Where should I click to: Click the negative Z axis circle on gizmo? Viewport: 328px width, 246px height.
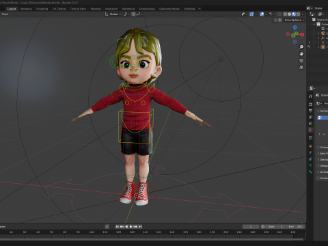(295, 42)
